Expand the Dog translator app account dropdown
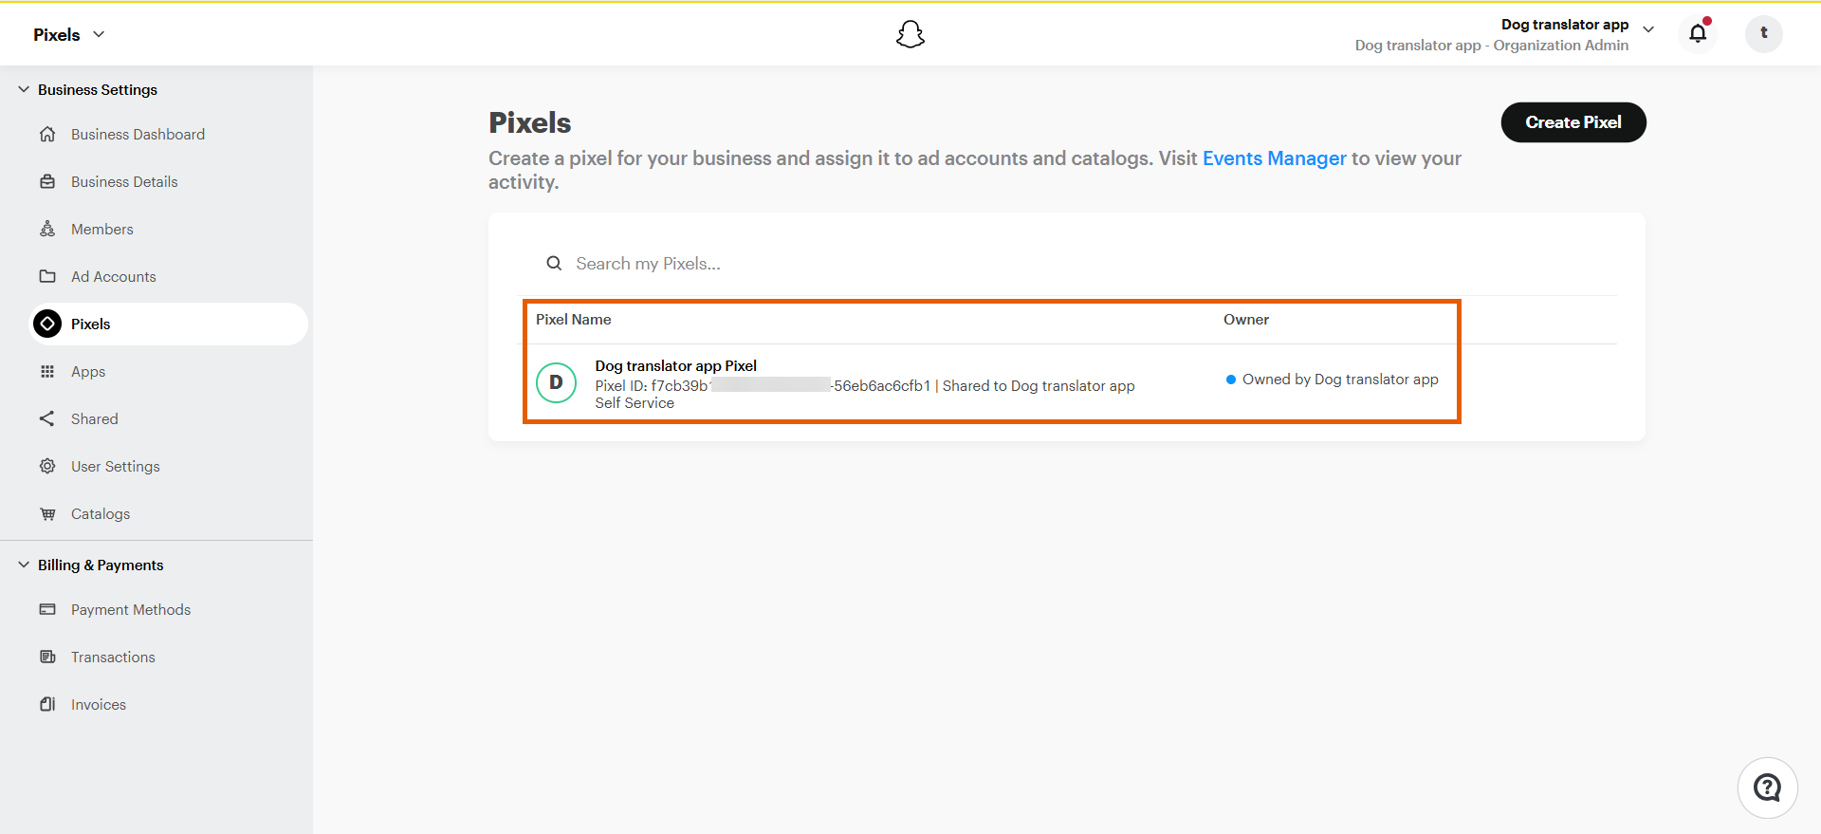Viewport: 1821px width, 834px height. 1648,29
